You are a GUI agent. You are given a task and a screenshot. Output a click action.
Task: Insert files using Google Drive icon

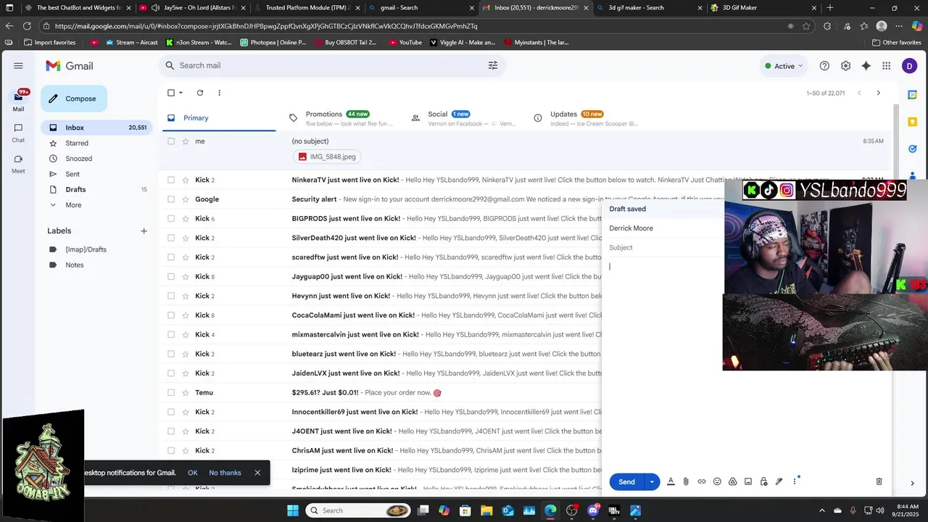coord(732,481)
